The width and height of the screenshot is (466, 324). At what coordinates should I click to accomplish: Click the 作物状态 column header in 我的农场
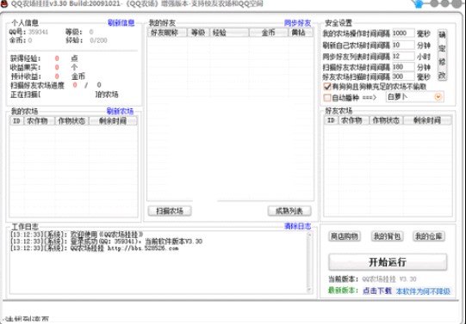point(71,120)
